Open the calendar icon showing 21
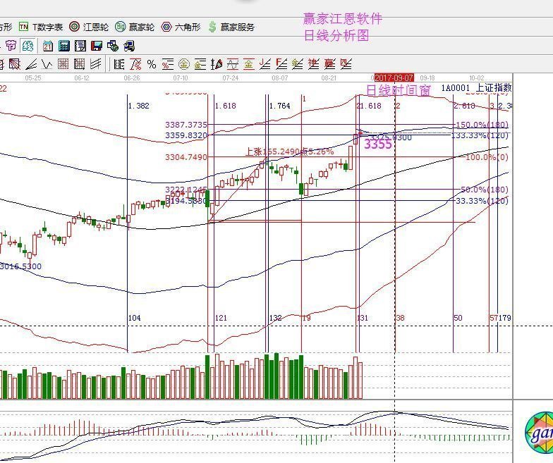This screenshot has height=463, width=553. [48, 47]
